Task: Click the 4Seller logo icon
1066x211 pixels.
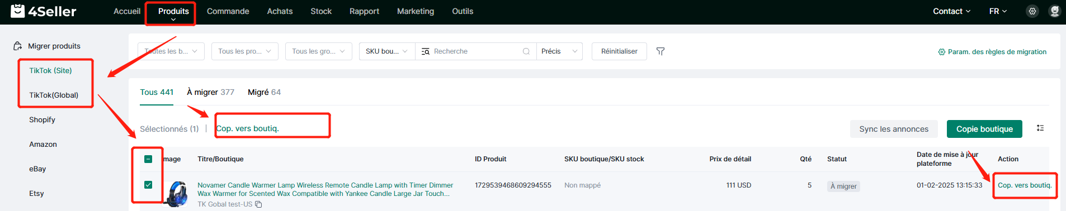Action: pyautogui.click(x=18, y=11)
